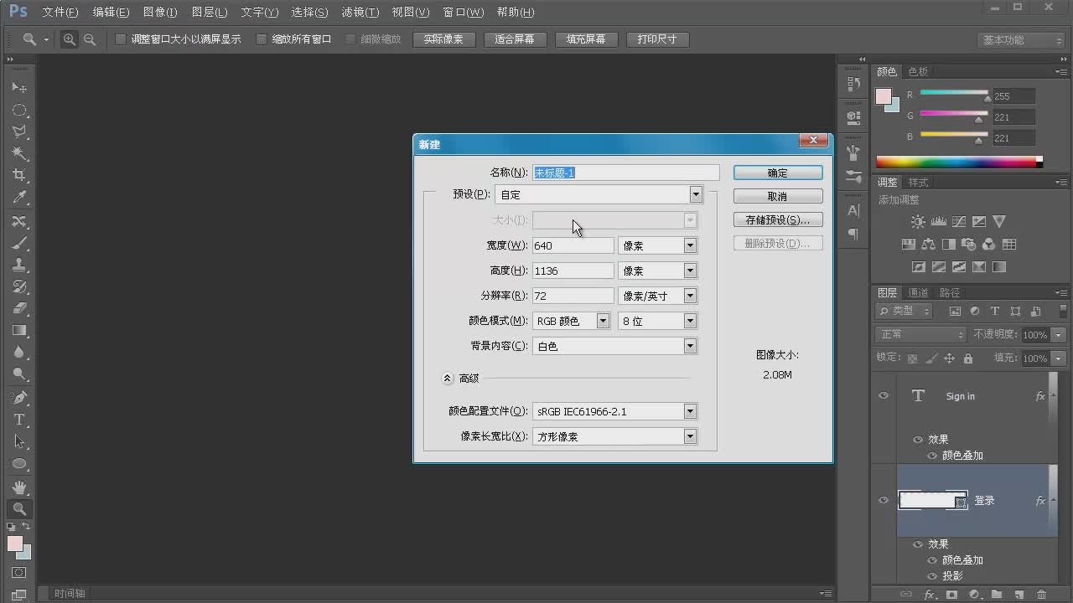Select the Magic Wand tool

pyautogui.click(x=19, y=154)
